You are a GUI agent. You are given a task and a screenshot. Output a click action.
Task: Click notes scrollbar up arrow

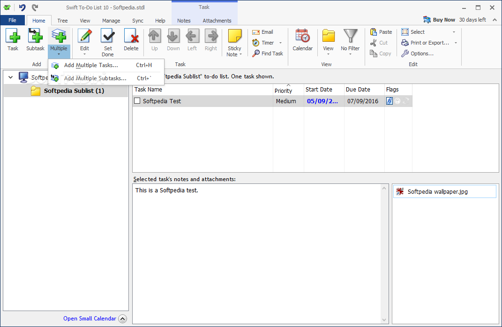click(x=384, y=188)
